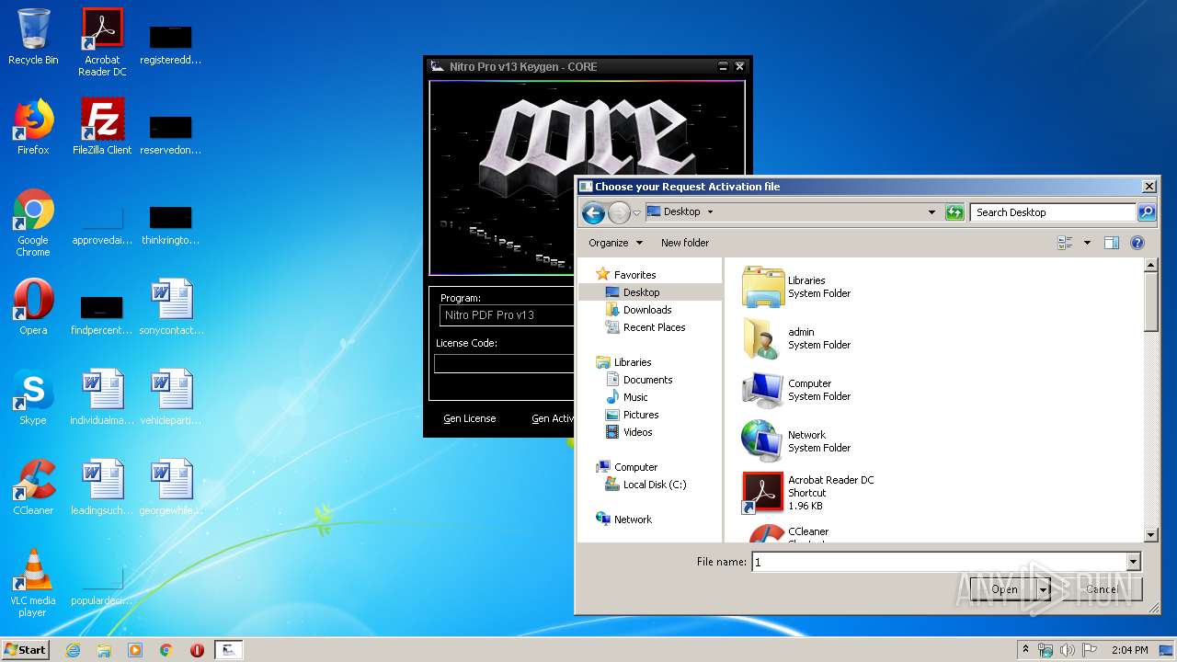
Task: Select Pictures library in navigation pane
Action: pos(641,415)
